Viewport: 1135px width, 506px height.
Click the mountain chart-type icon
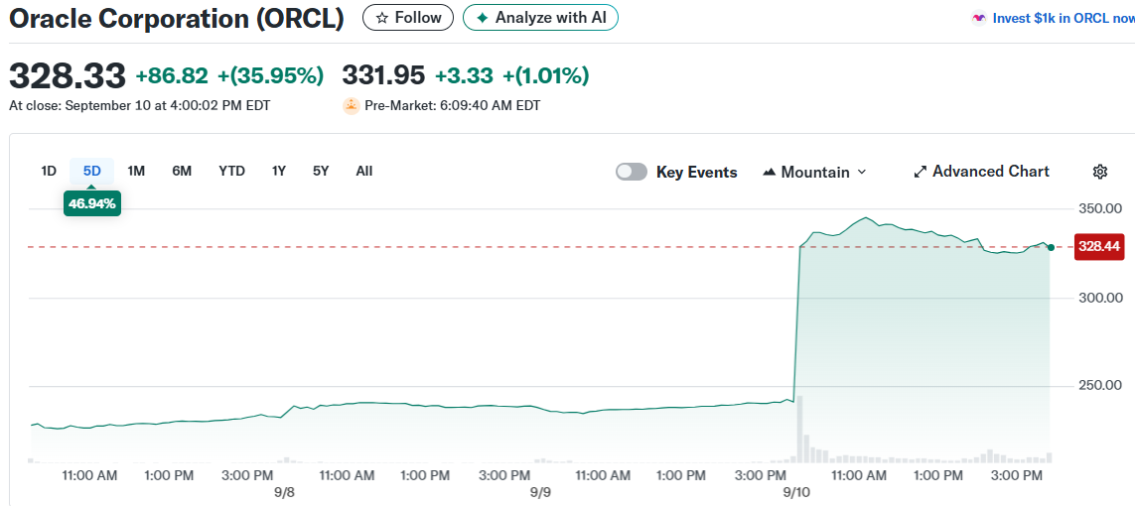(770, 172)
